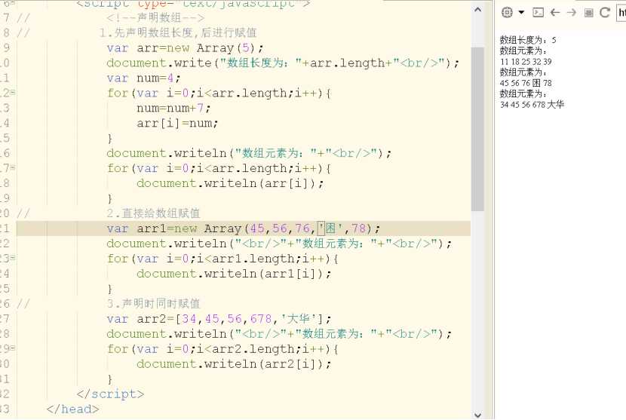Screen dimensions: 626x420
Task: Click the editor scrollbar down arrow
Action: pyautogui.click(x=477, y=415)
